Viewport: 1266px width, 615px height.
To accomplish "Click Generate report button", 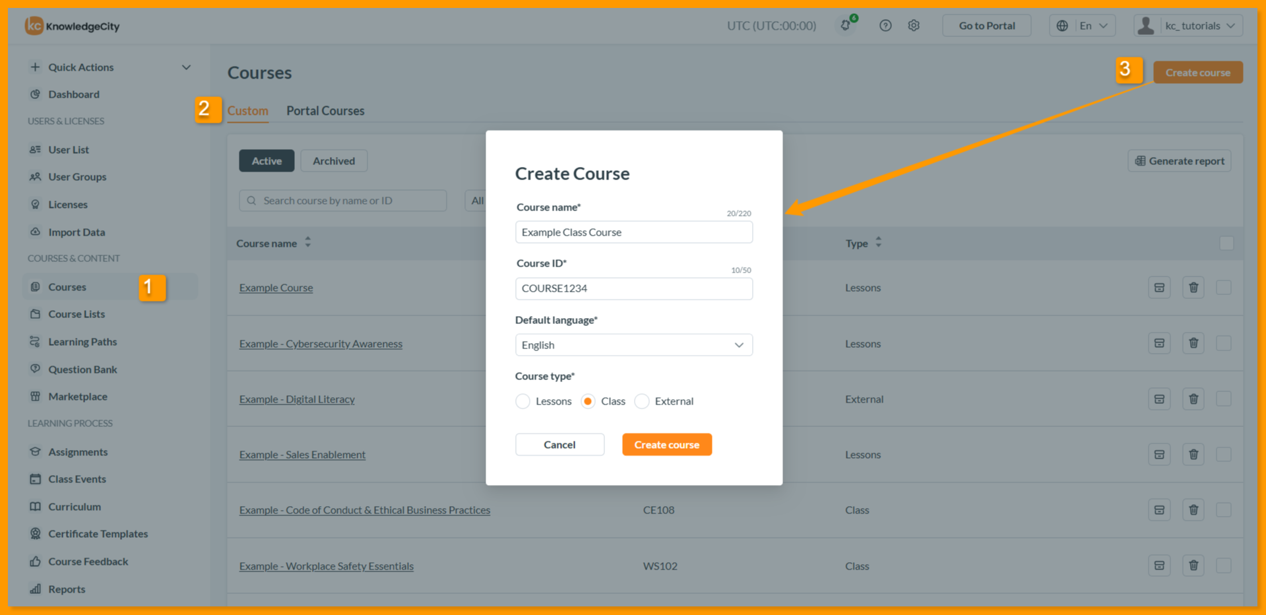I will (1180, 161).
